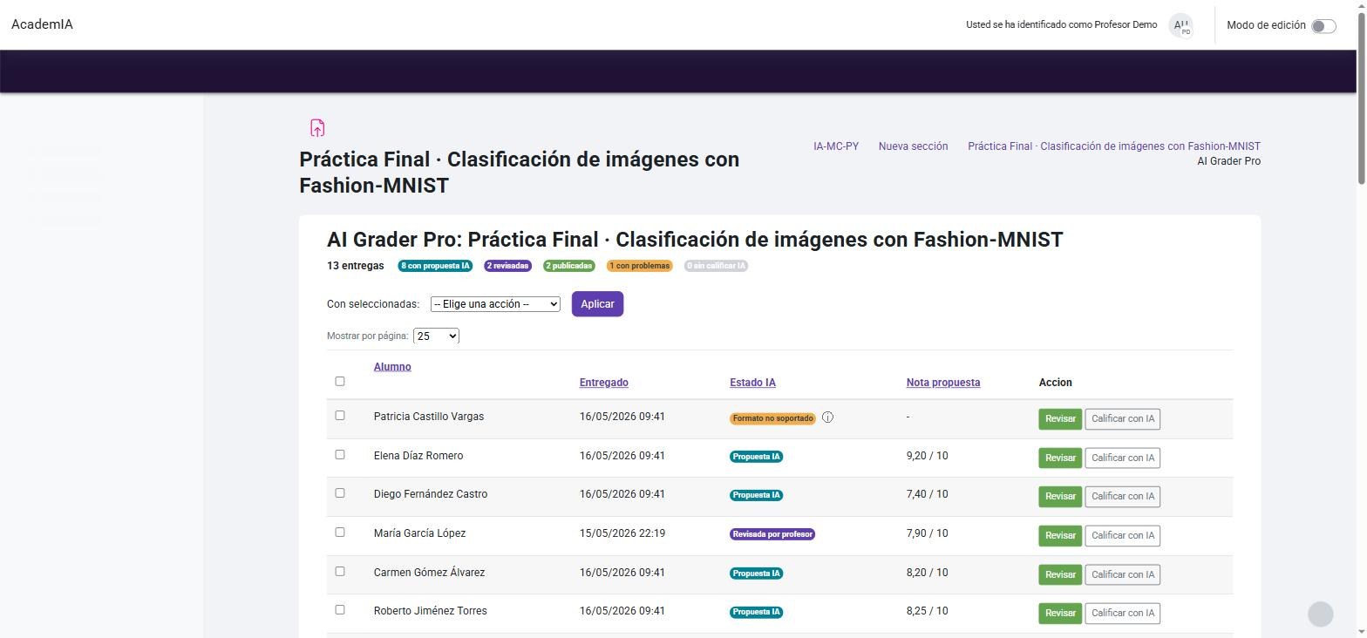Click Revisar for Diego Fernández Castro

(x=1060, y=497)
